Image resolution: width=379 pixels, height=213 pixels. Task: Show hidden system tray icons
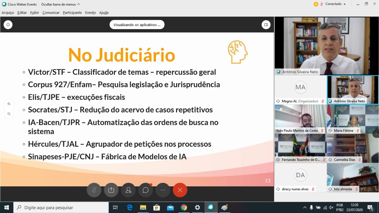[x=305, y=207]
